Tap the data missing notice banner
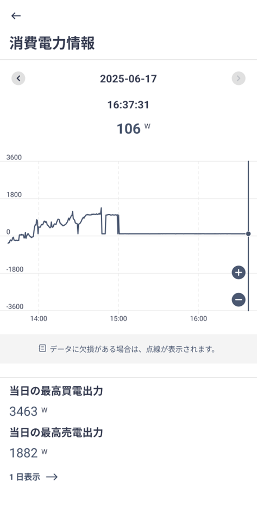The image size is (257, 505). click(x=128, y=349)
